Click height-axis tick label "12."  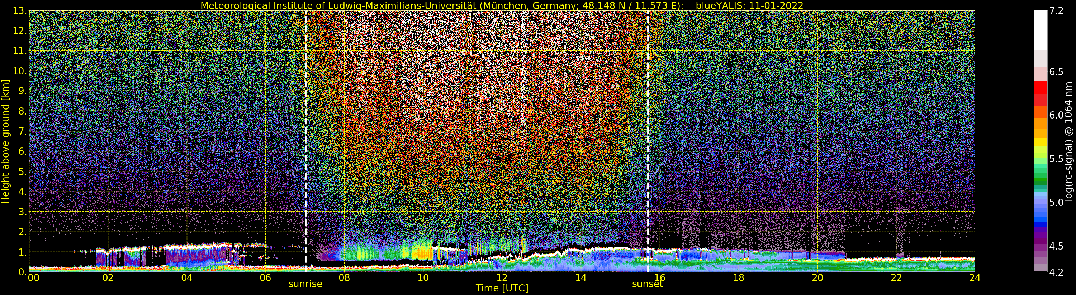click(x=20, y=31)
